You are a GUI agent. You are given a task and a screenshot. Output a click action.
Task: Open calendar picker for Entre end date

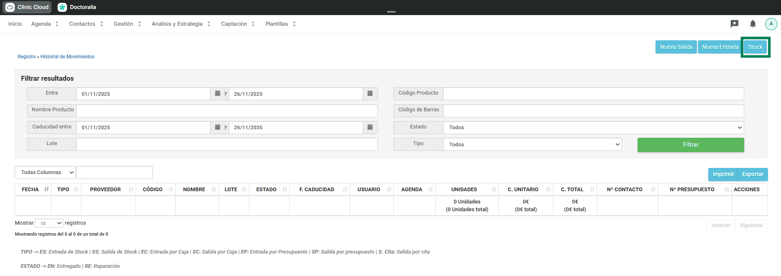tap(370, 93)
